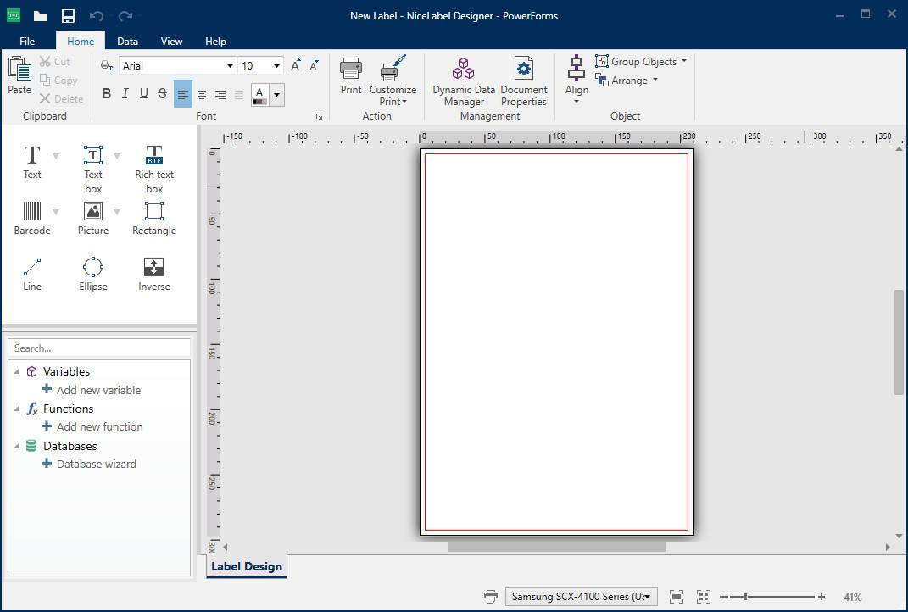
Task: Set text alignment to justified
Action: [239, 94]
